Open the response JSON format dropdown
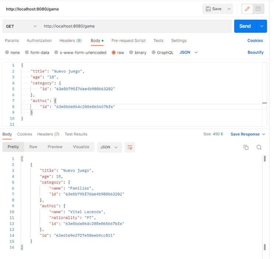This screenshot has height=259, width=274. pos(109,147)
